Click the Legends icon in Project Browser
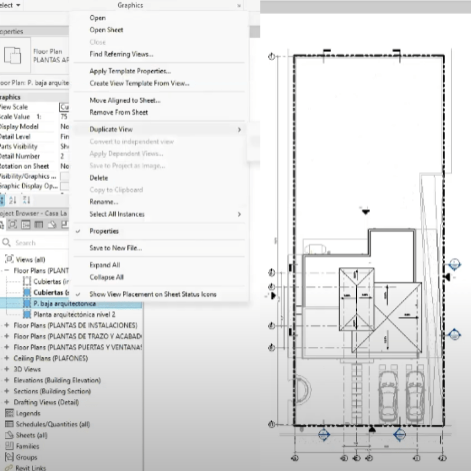 9,413
